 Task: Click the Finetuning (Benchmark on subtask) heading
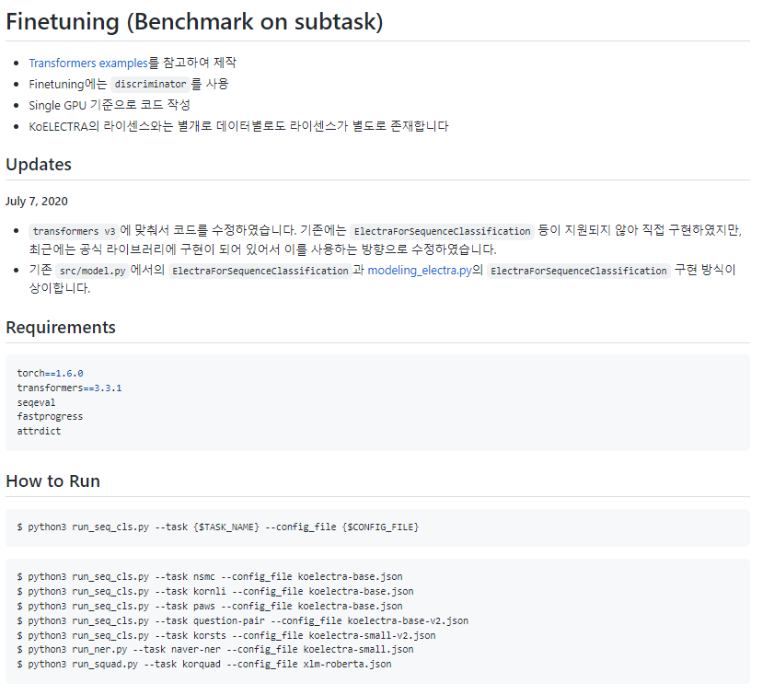tap(194, 22)
